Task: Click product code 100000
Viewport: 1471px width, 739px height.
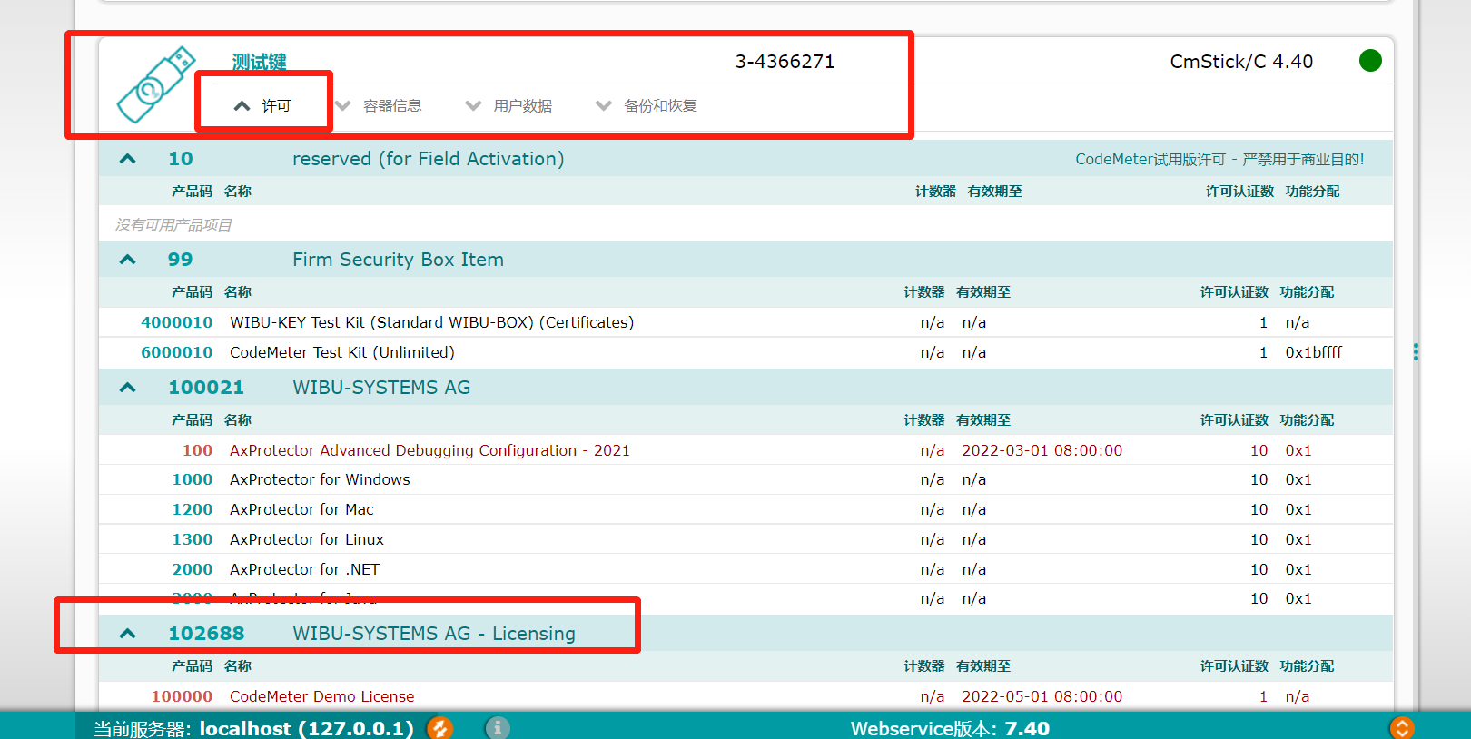Action: point(182,696)
